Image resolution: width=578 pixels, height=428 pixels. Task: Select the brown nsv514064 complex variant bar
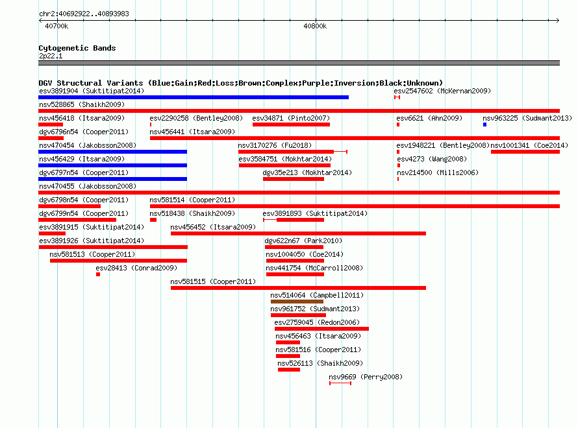297,302
